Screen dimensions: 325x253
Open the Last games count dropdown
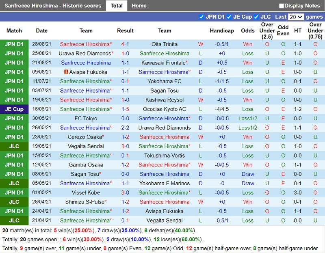[x=295, y=17]
